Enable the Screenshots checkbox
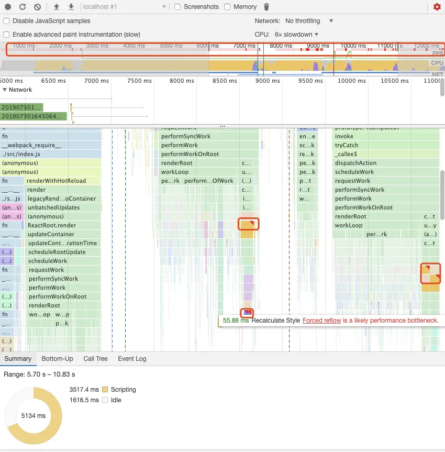 (x=177, y=7)
